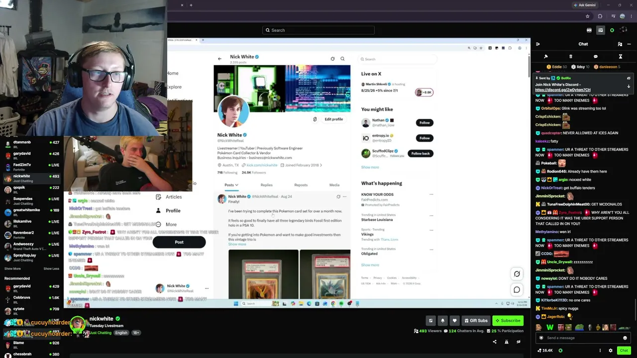Click the Send a message field
Viewport: 637px width, 358px height.
582,338
